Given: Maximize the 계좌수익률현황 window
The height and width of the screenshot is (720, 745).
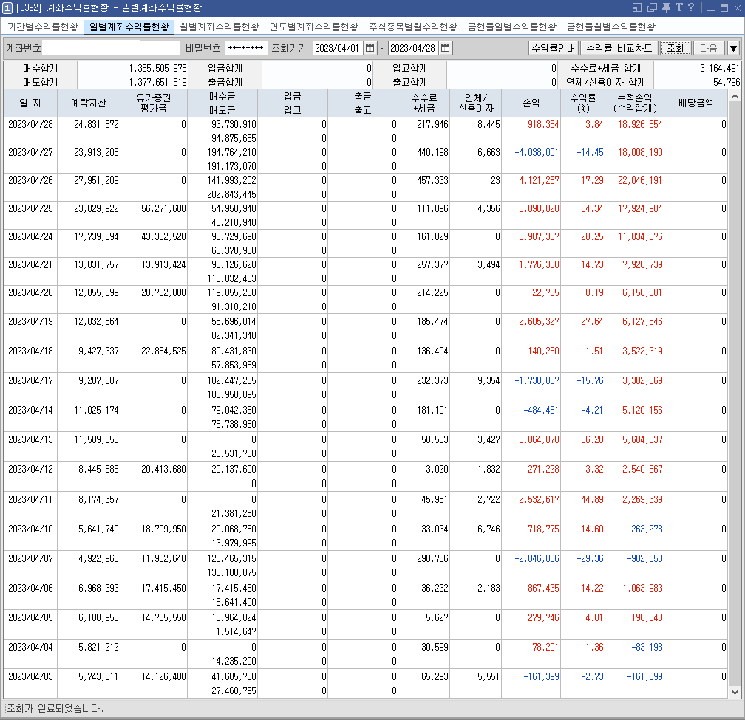Looking at the screenshot, I should click(724, 8).
